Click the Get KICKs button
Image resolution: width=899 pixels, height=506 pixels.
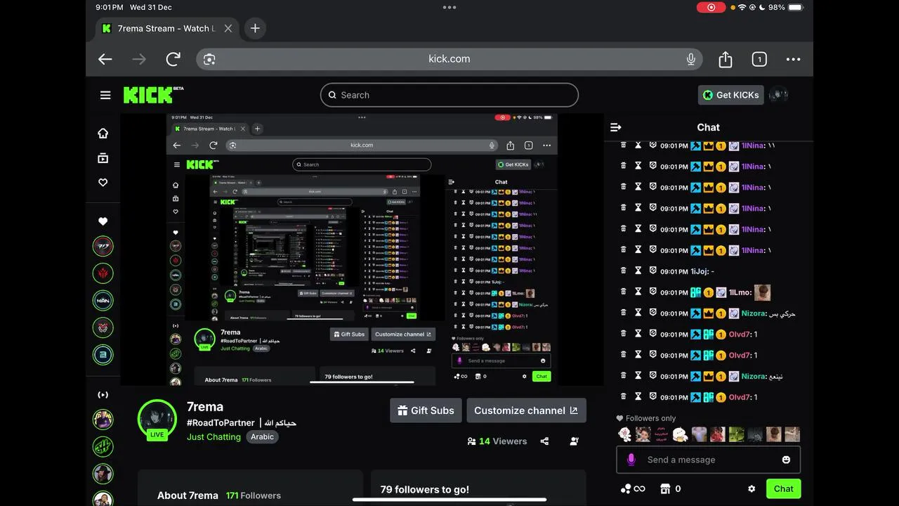[730, 95]
